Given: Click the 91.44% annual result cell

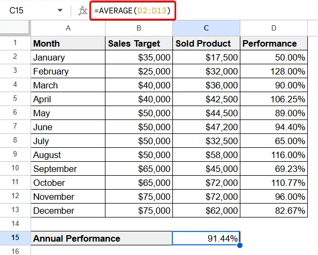Looking at the screenshot, I should pyautogui.click(x=206, y=238).
